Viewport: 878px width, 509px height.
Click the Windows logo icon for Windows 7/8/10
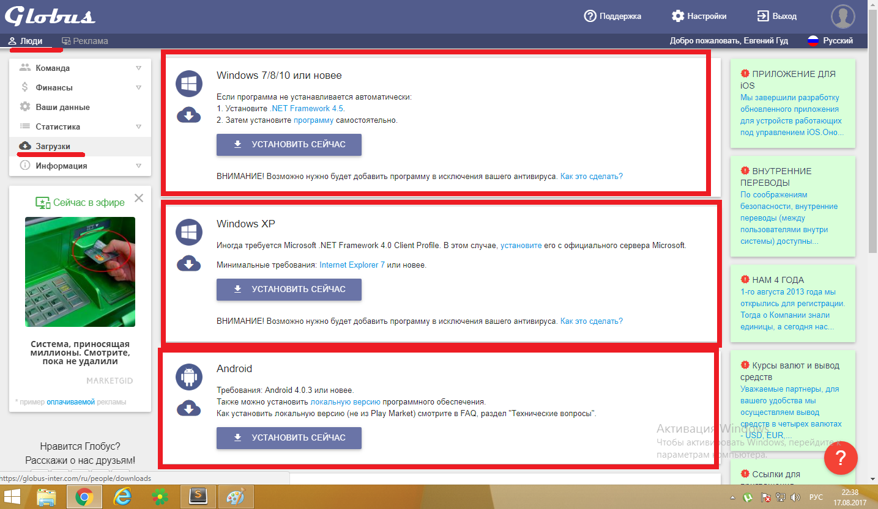click(x=189, y=84)
